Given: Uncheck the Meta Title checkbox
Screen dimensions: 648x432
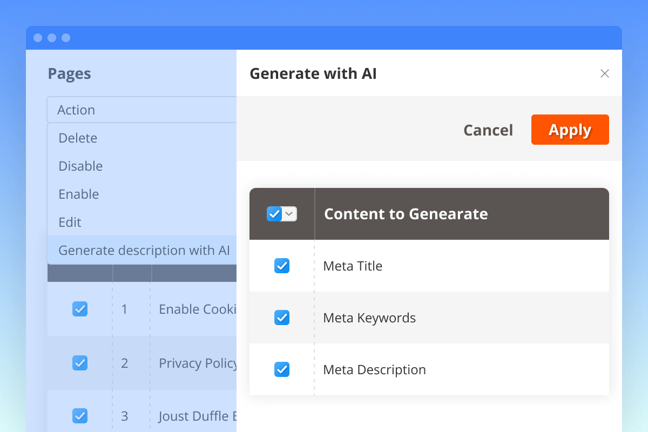Looking at the screenshot, I should (282, 266).
